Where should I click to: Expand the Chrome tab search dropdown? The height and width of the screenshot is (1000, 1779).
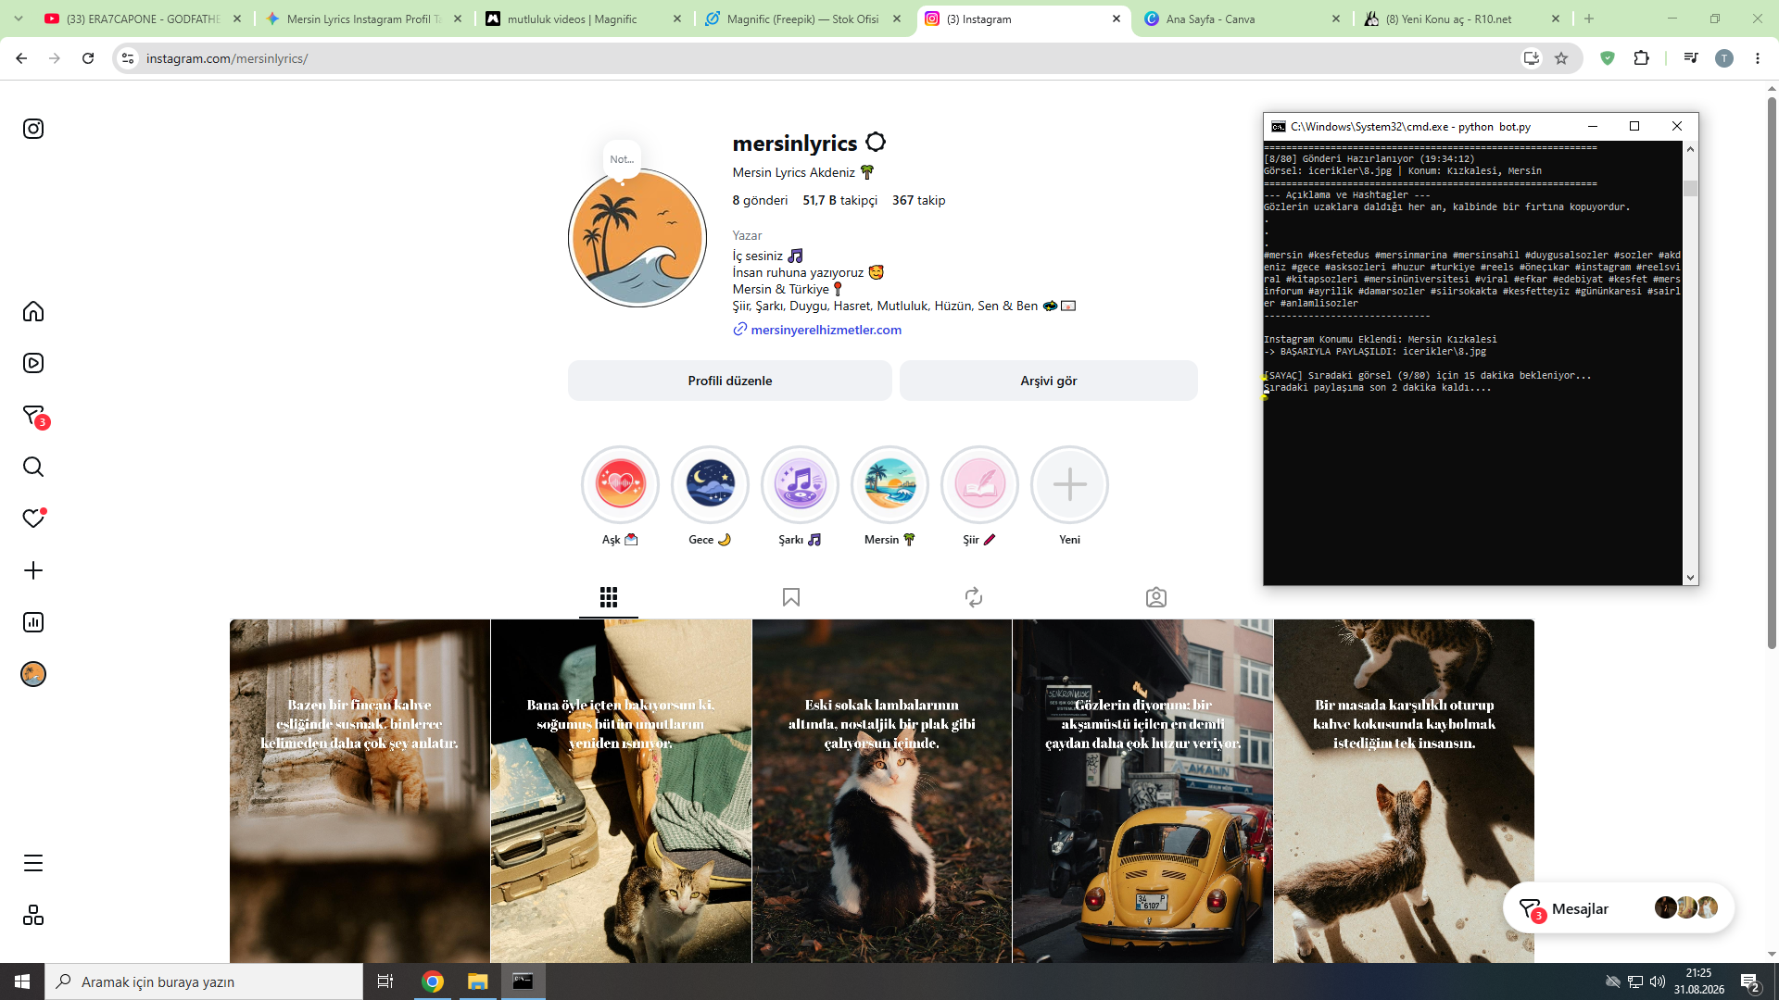click(19, 19)
